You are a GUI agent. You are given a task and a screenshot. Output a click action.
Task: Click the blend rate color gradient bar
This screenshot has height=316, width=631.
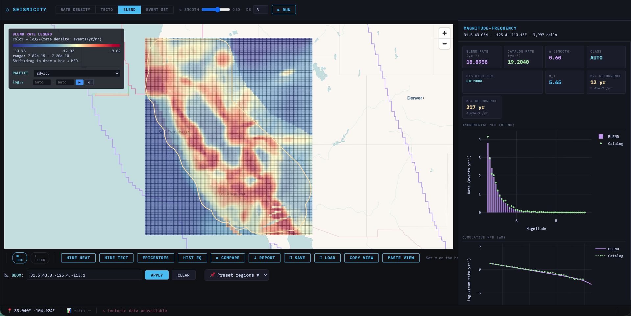click(x=66, y=46)
